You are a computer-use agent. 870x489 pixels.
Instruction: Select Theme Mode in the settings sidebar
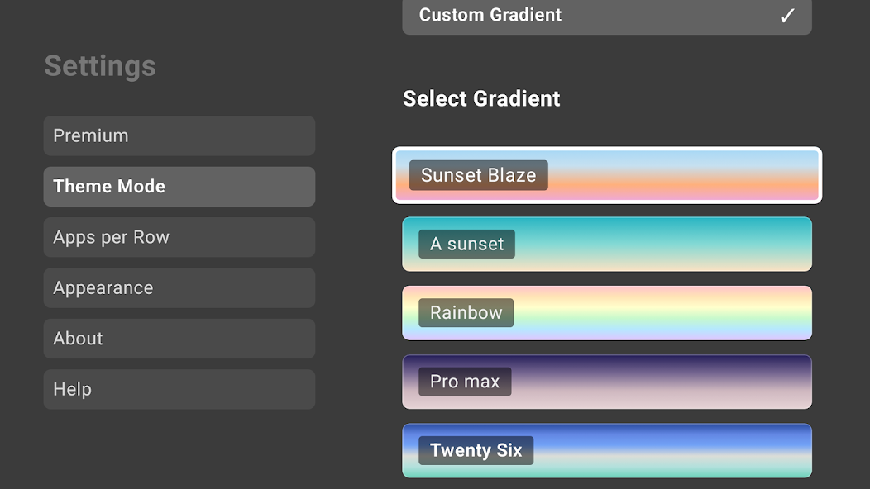[x=179, y=187]
